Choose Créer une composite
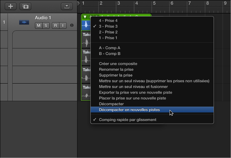231x158 pixels. click(118, 64)
